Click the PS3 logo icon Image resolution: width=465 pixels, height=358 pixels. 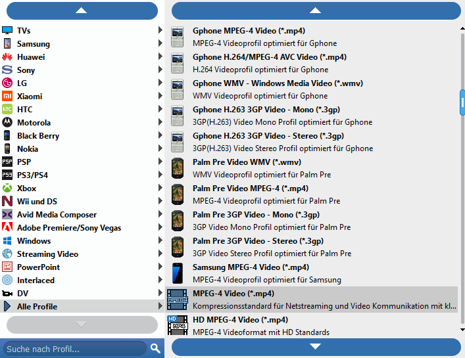pos(7,175)
